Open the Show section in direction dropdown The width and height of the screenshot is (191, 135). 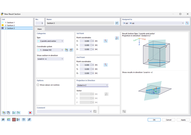pyautogui.click(x=50, y=59)
